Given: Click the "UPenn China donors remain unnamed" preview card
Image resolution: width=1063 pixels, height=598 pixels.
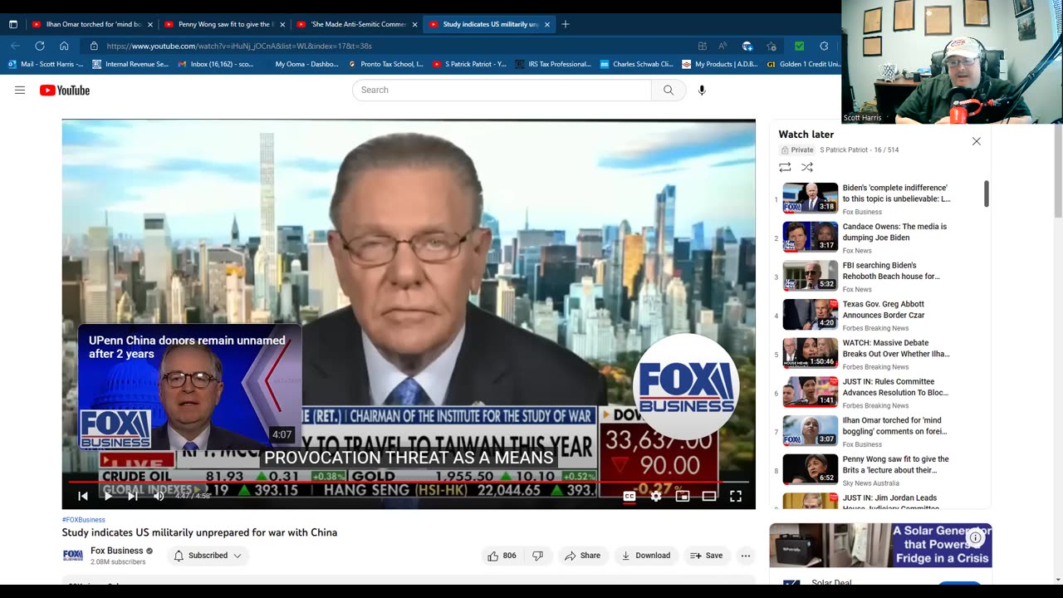Looking at the screenshot, I should pyautogui.click(x=190, y=387).
